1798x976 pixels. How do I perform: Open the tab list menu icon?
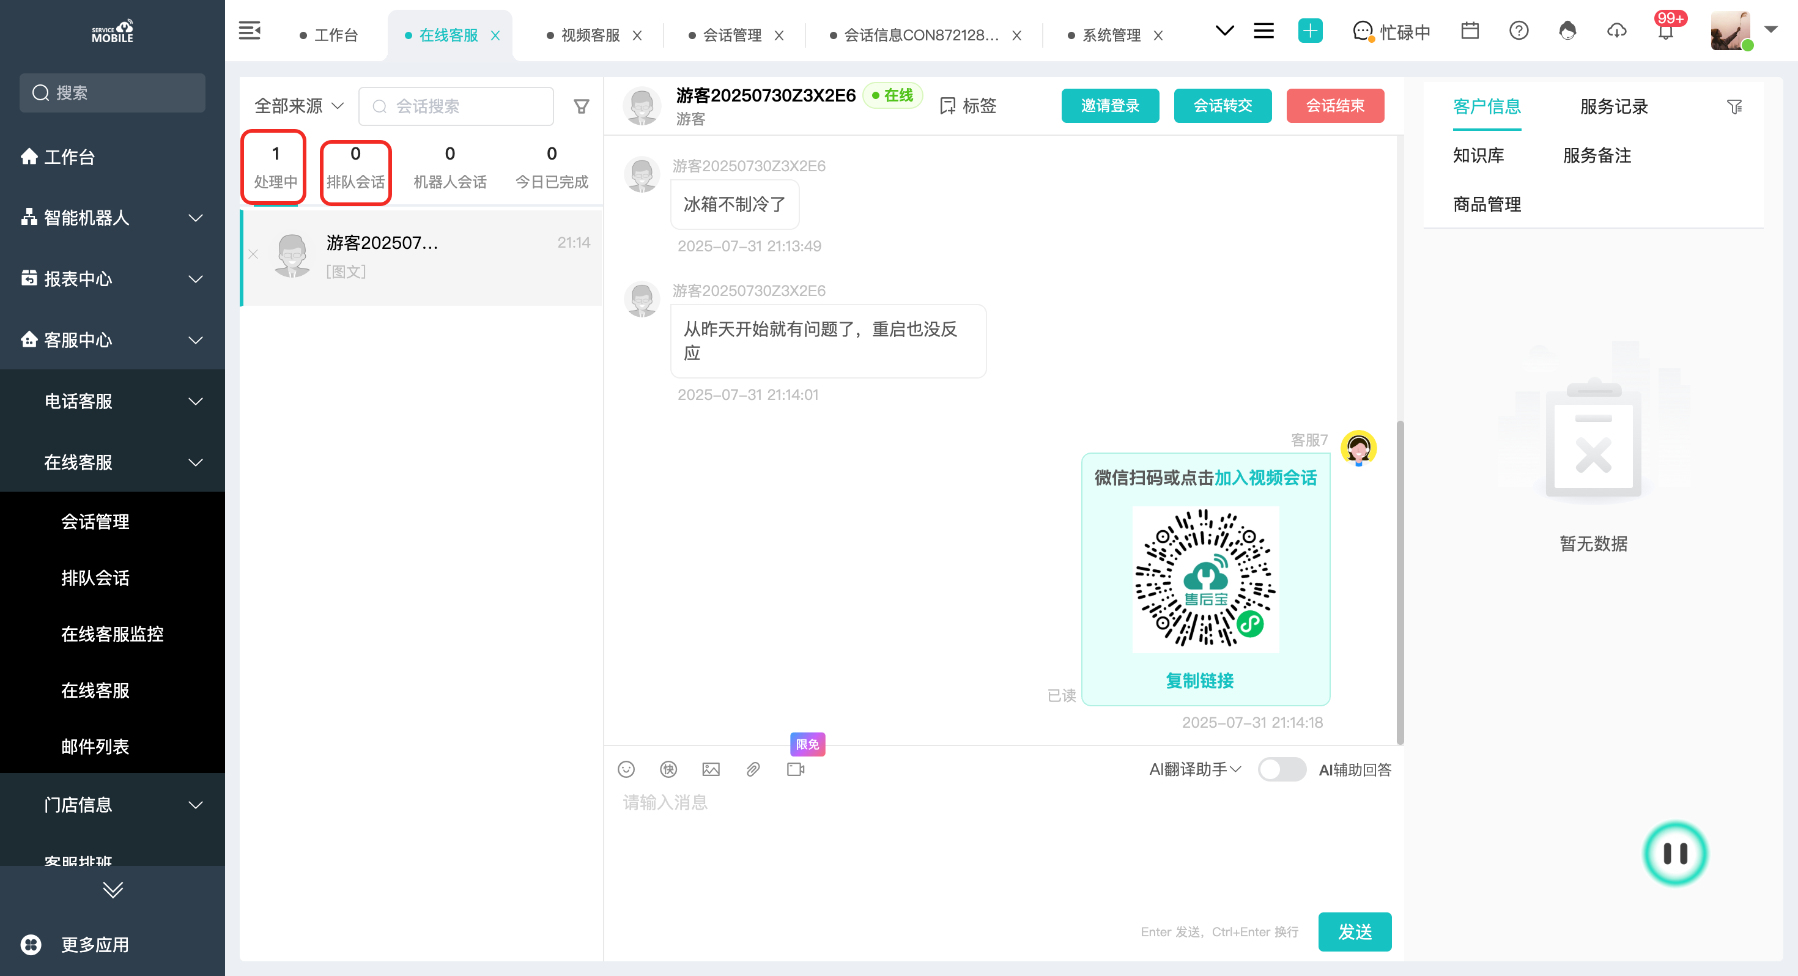[1263, 31]
